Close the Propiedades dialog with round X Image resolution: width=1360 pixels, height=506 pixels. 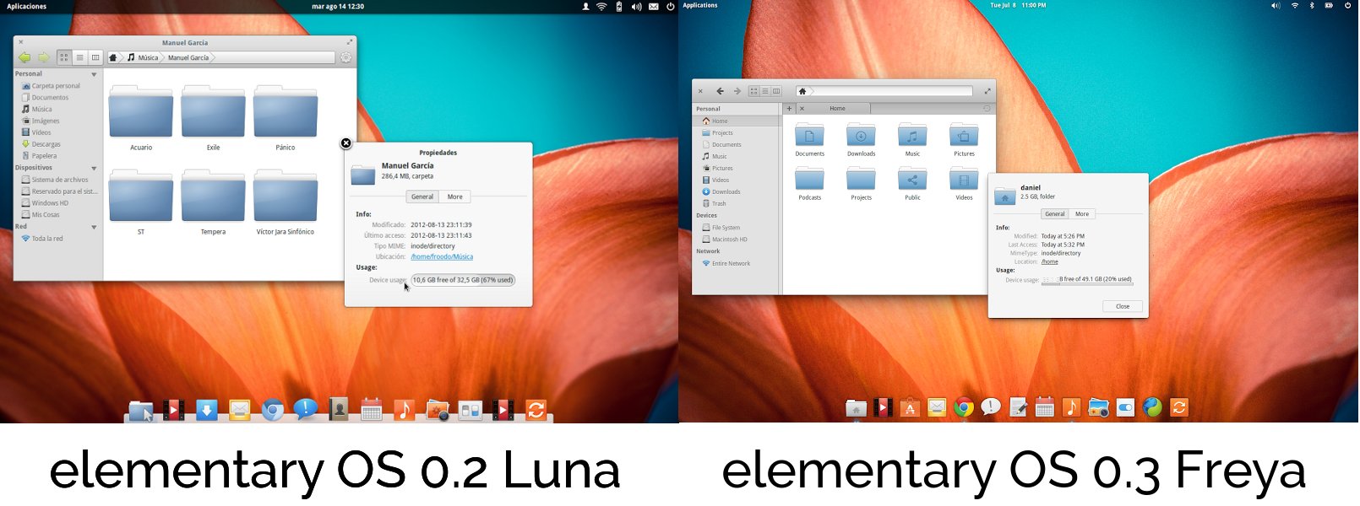(x=345, y=143)
